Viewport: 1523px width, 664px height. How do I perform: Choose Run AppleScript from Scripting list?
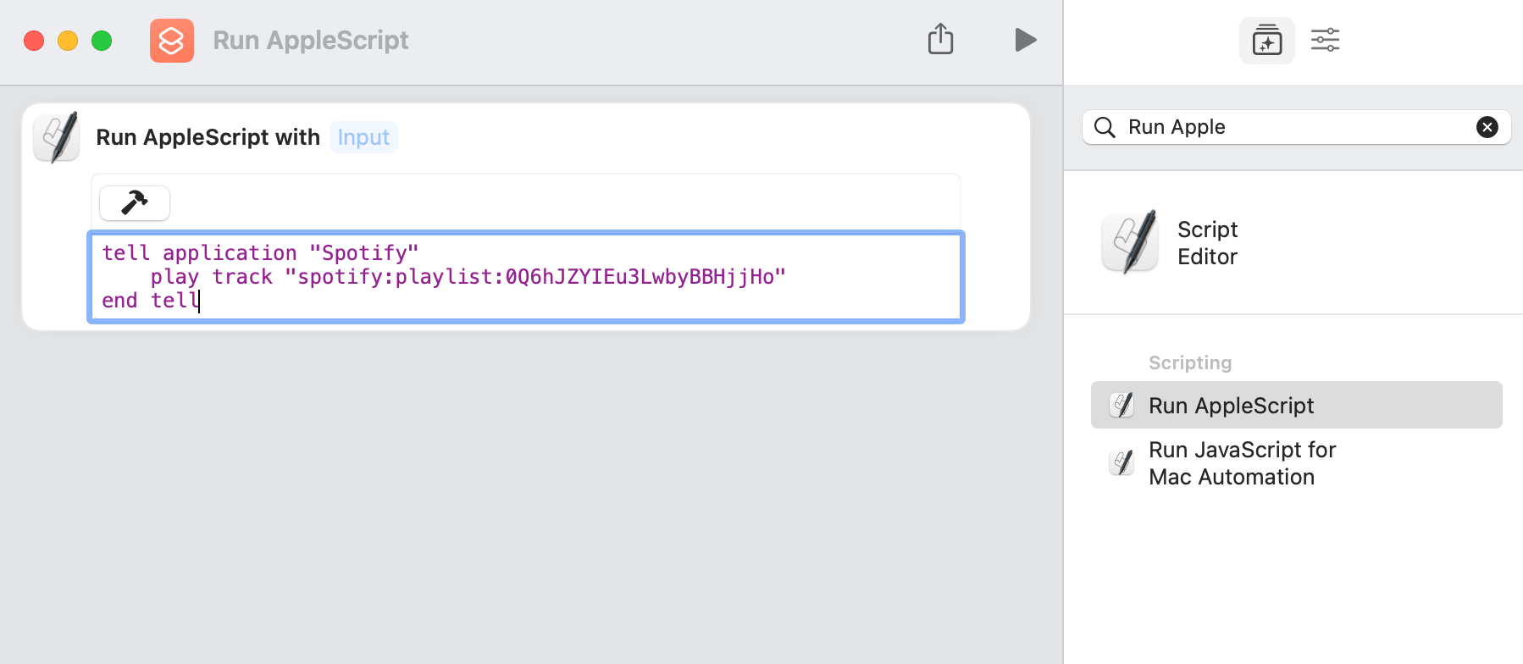point(1296,405)
